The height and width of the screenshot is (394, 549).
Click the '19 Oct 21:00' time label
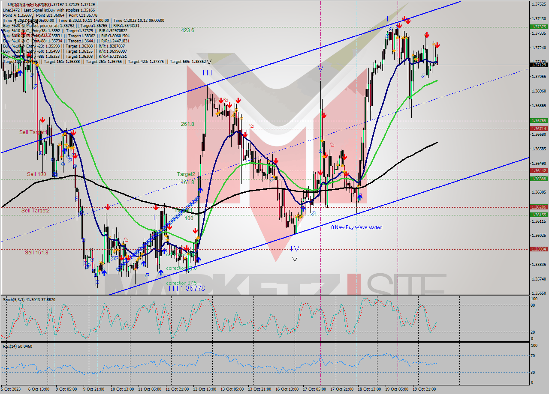point(424,389)
